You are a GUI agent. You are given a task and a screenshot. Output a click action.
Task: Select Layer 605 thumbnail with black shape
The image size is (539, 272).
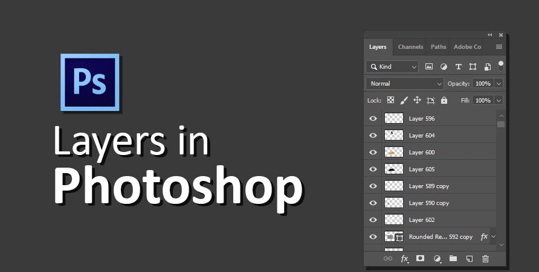click(393, 169)
